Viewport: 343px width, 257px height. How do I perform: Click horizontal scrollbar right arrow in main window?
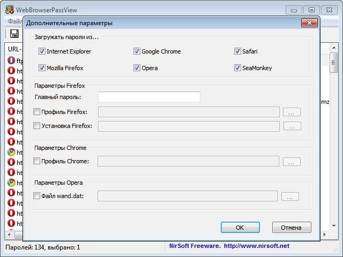click(325, 235)
